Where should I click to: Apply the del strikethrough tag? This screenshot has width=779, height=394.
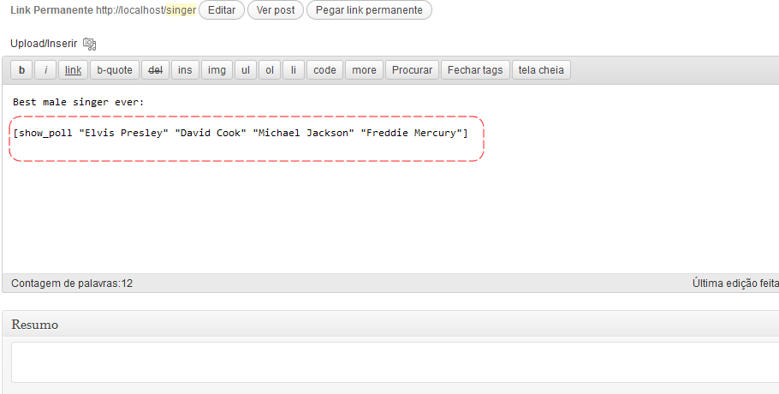coord(156,70)
